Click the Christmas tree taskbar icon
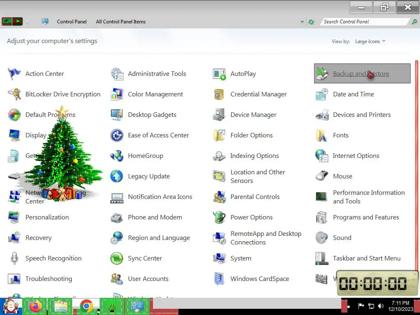This screenshot has width=420, height=315. tap(112, 306)
